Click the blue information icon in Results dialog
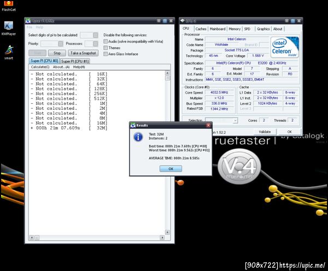Image resolution: width=328 pixels, height=271 pixels. [138, 137]
